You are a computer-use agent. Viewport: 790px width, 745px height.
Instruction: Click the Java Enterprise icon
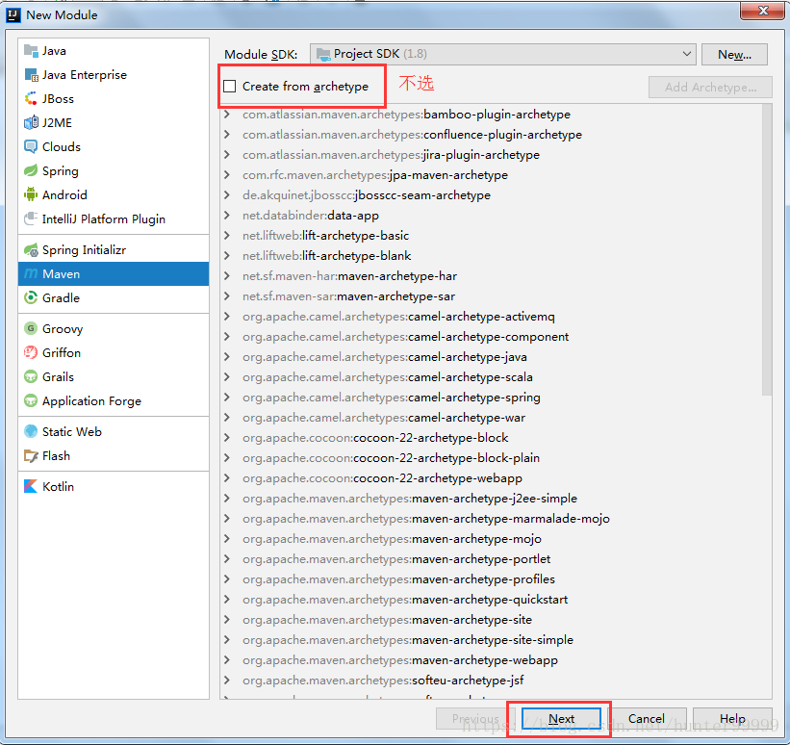tap(31, 75)
